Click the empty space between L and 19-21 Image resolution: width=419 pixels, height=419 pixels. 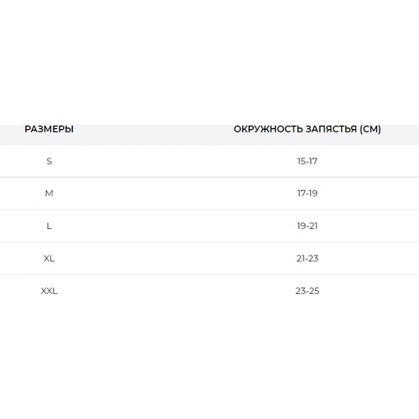tap(174, 225)
